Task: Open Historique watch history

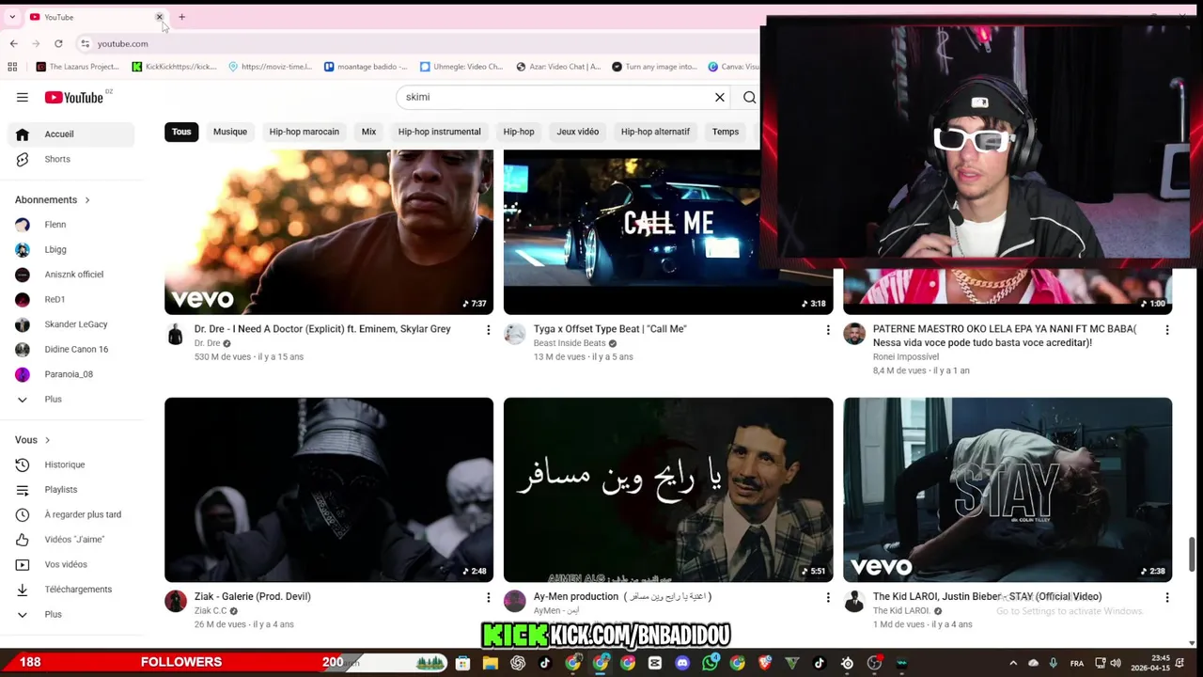Action: [71, 464]
